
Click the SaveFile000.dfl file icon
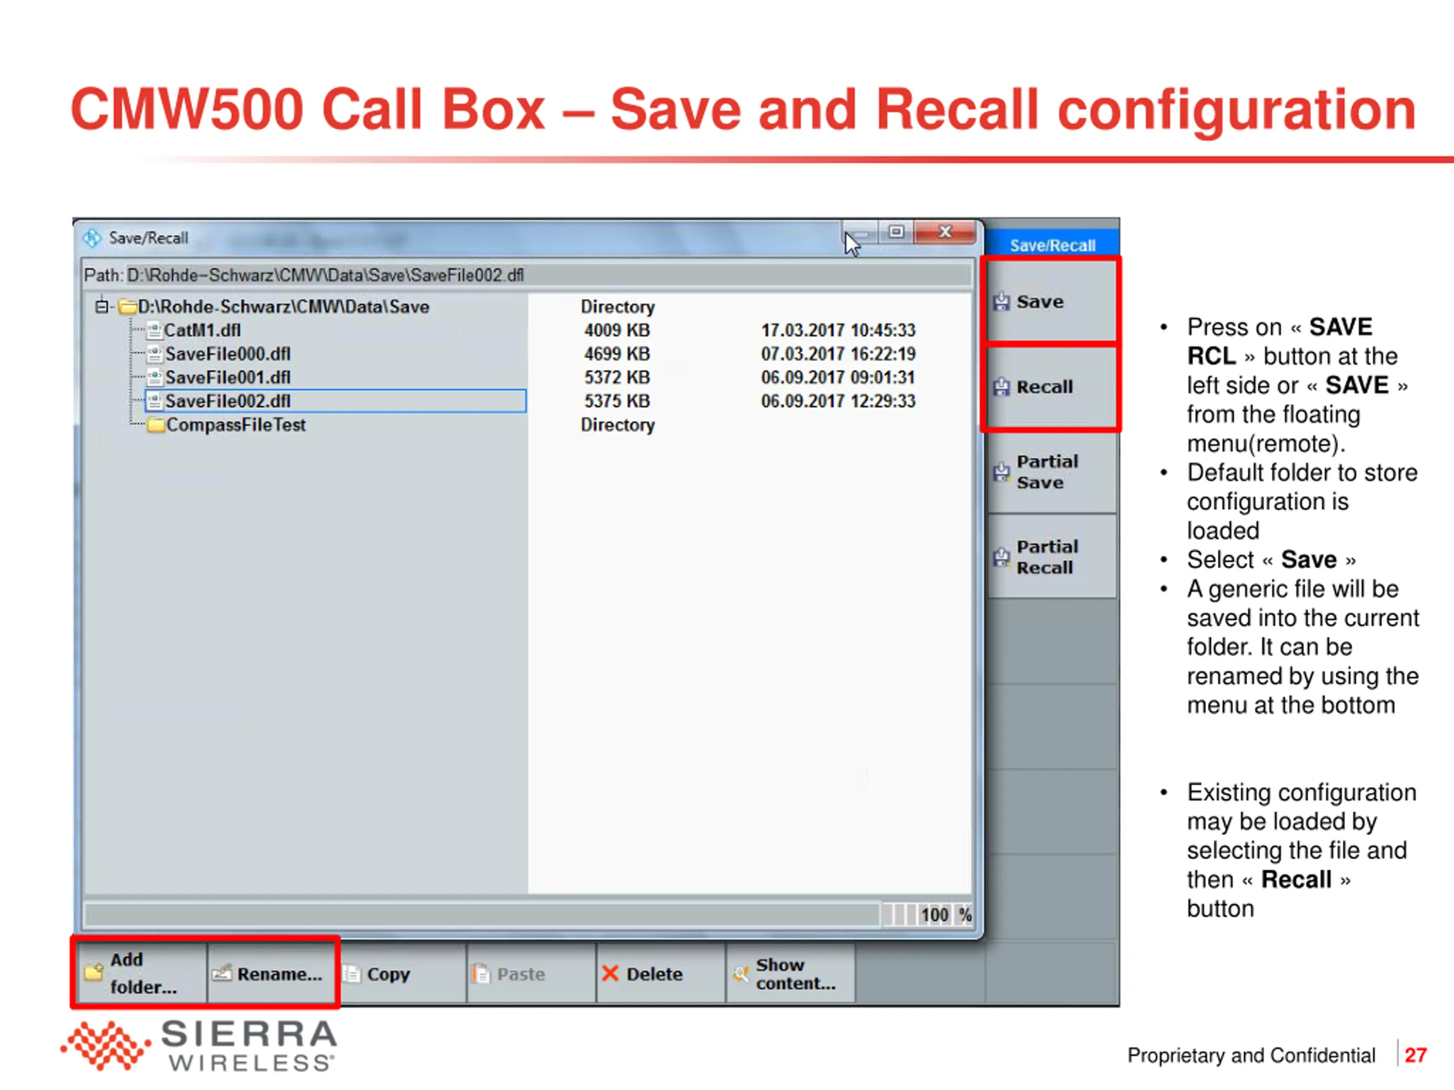coord(154,354)
